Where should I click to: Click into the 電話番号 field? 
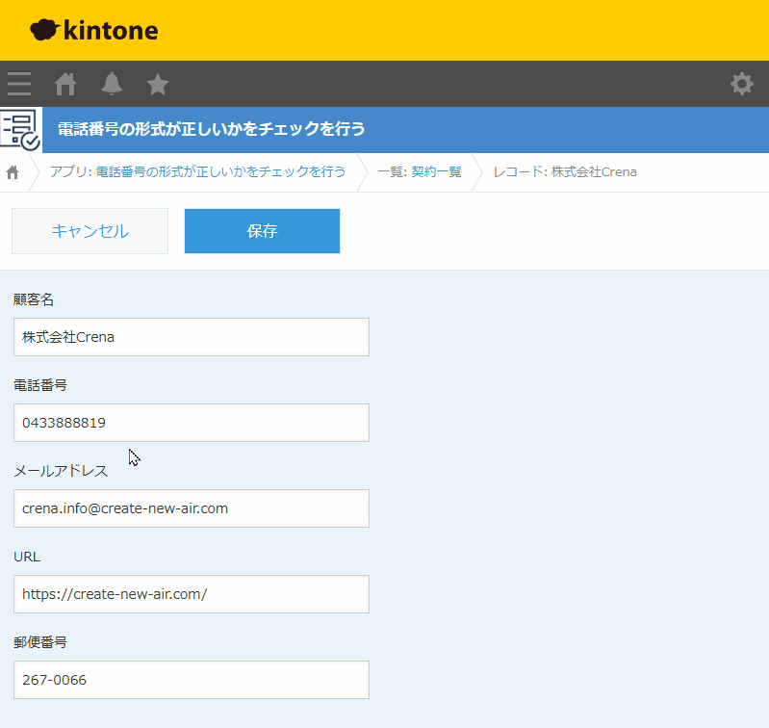(192, 423)
